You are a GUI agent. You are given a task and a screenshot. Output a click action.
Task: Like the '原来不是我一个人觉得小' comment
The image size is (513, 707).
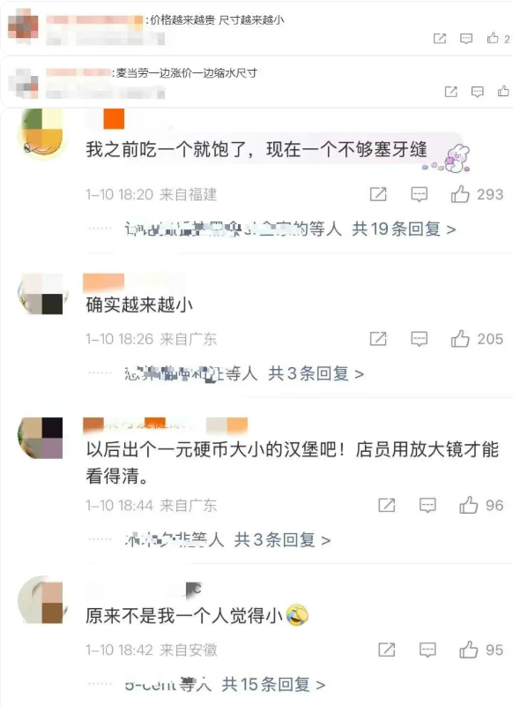click(x=468, y=650)
